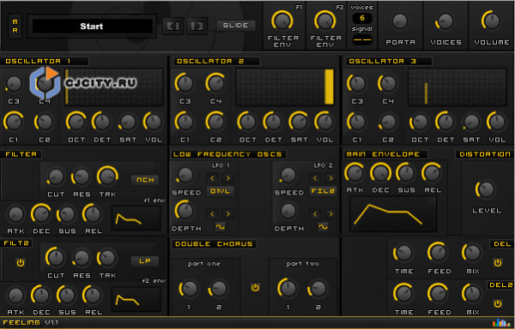This screenshot has width=515, height=329.
Task: Enable the DEL power switch
Action: [x=498, y=262]
